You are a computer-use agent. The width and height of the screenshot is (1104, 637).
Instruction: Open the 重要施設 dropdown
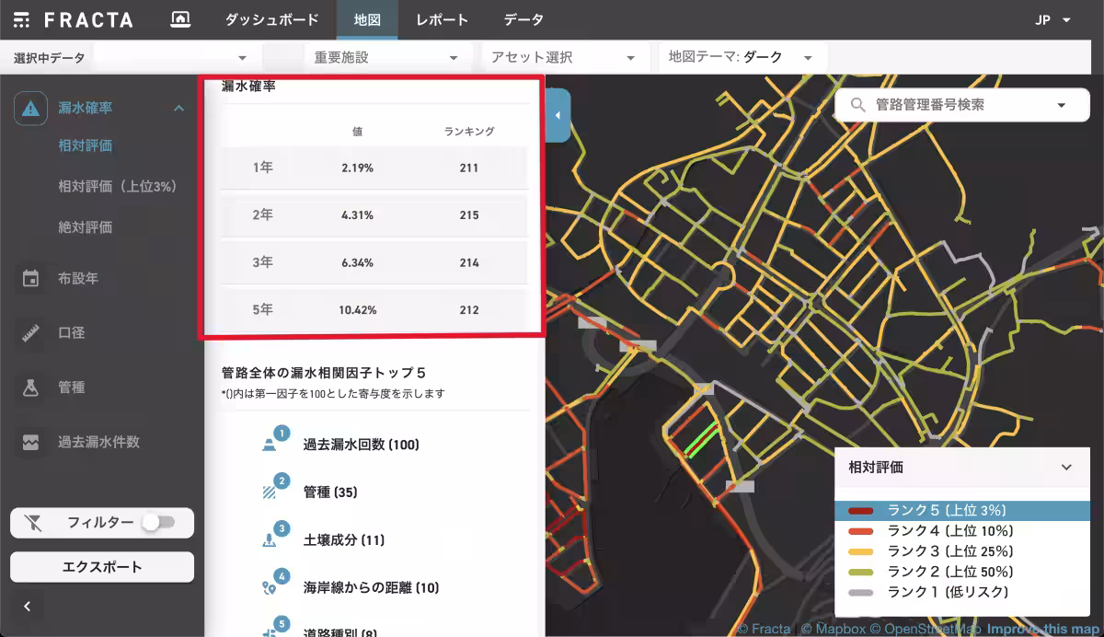pos(387,57)
